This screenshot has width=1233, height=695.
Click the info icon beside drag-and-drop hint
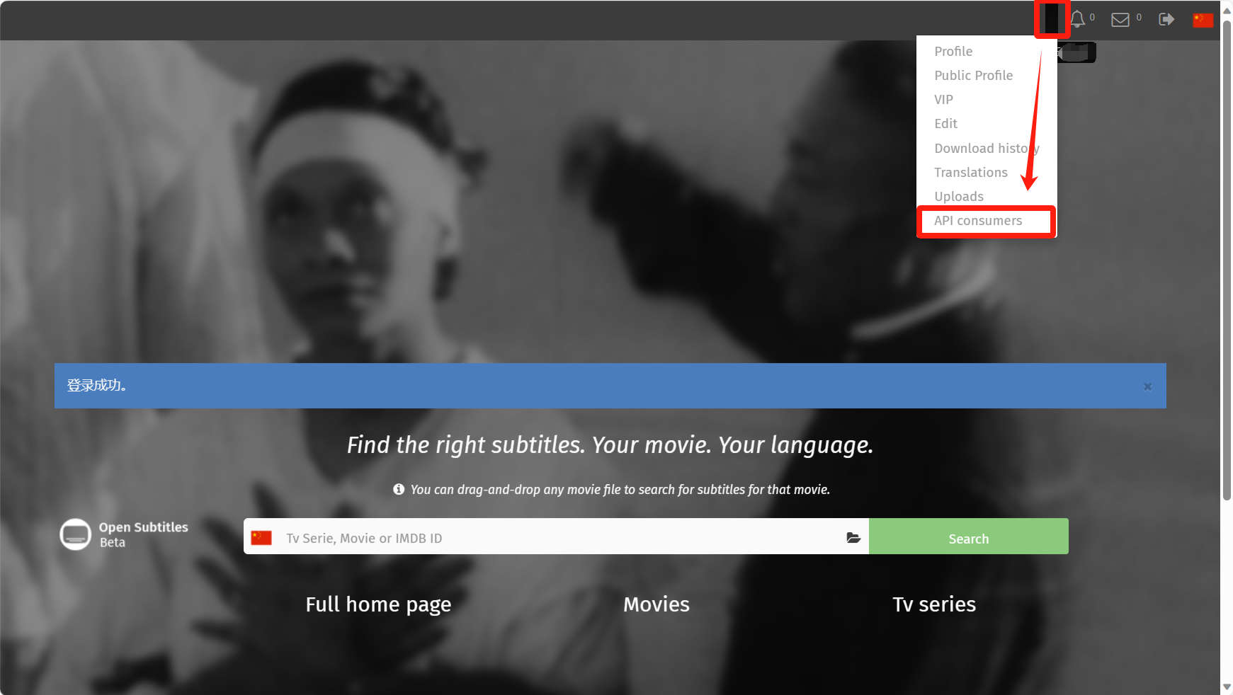click(x=399, y=489)
